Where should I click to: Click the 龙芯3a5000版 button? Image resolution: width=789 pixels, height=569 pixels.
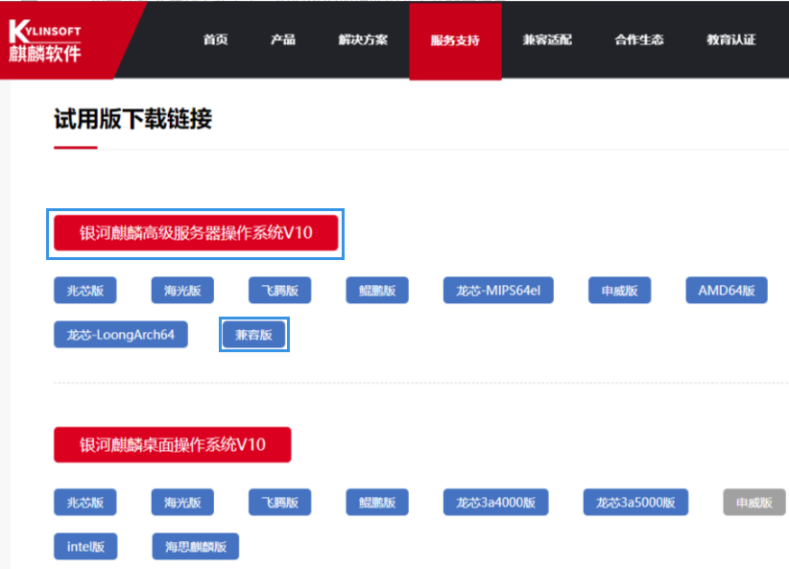[x=635, y=502]
